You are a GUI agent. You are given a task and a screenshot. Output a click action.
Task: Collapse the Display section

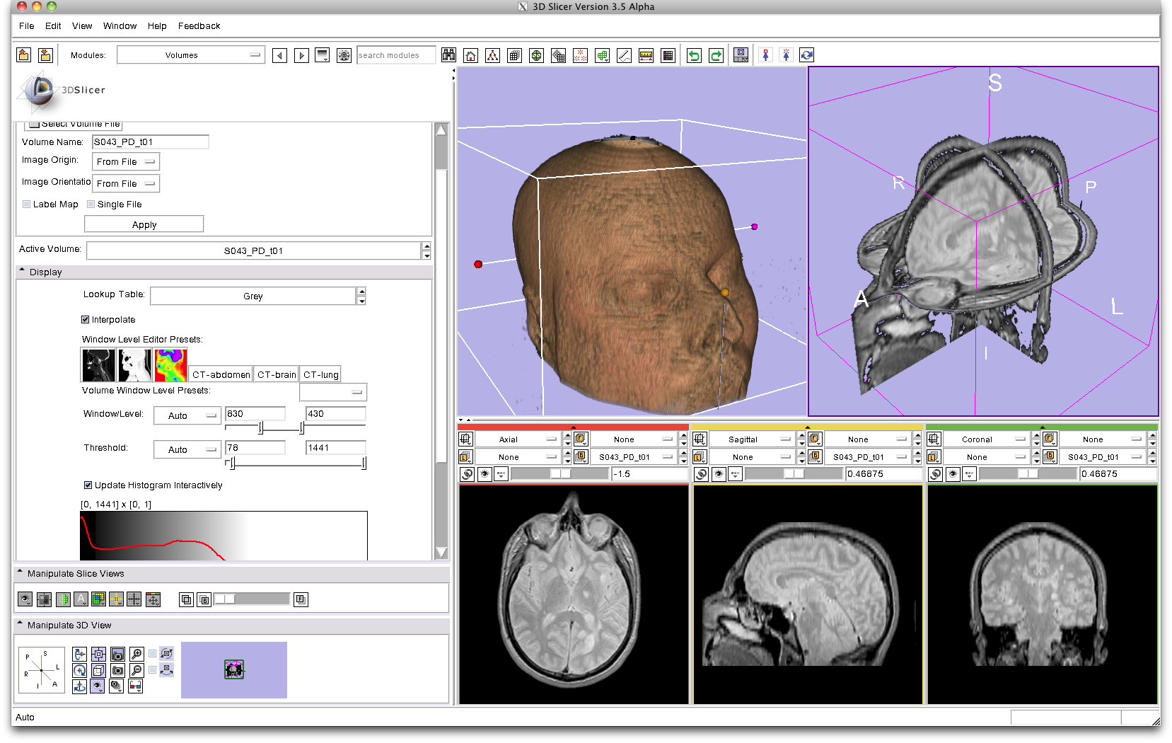click(x=22, y=272)
